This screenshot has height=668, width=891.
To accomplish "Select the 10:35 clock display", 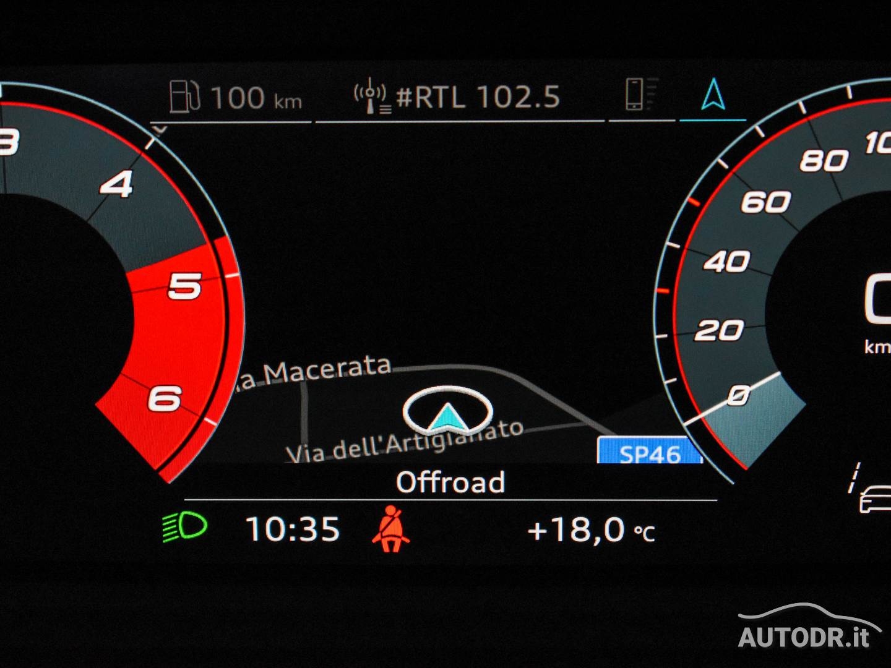I will (293, 529).
